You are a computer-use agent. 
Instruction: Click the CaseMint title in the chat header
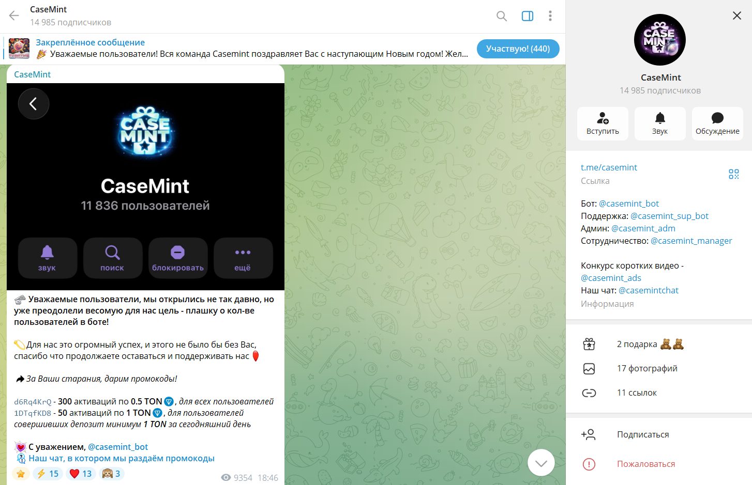(x=49, y=9)
